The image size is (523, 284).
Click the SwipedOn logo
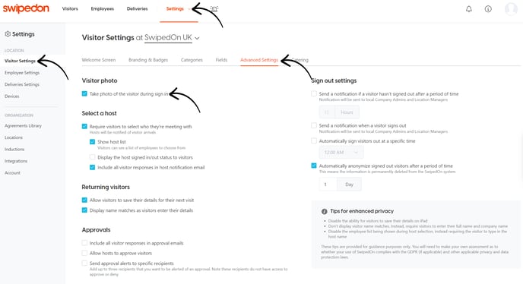click(26, 8)
